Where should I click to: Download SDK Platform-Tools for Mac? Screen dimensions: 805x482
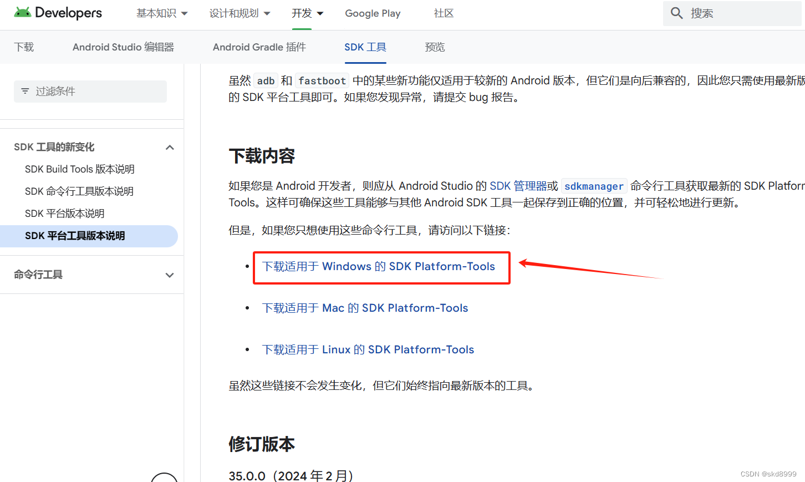[x=365, y=308]
